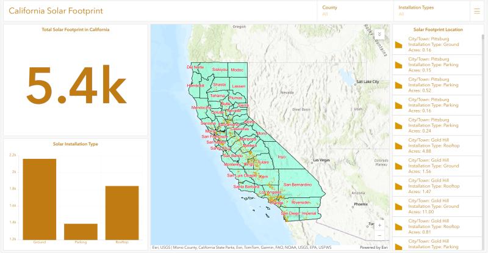Click the Las Vegas city label
Viewport: 488px width, 253px height.
coord(322,160)
